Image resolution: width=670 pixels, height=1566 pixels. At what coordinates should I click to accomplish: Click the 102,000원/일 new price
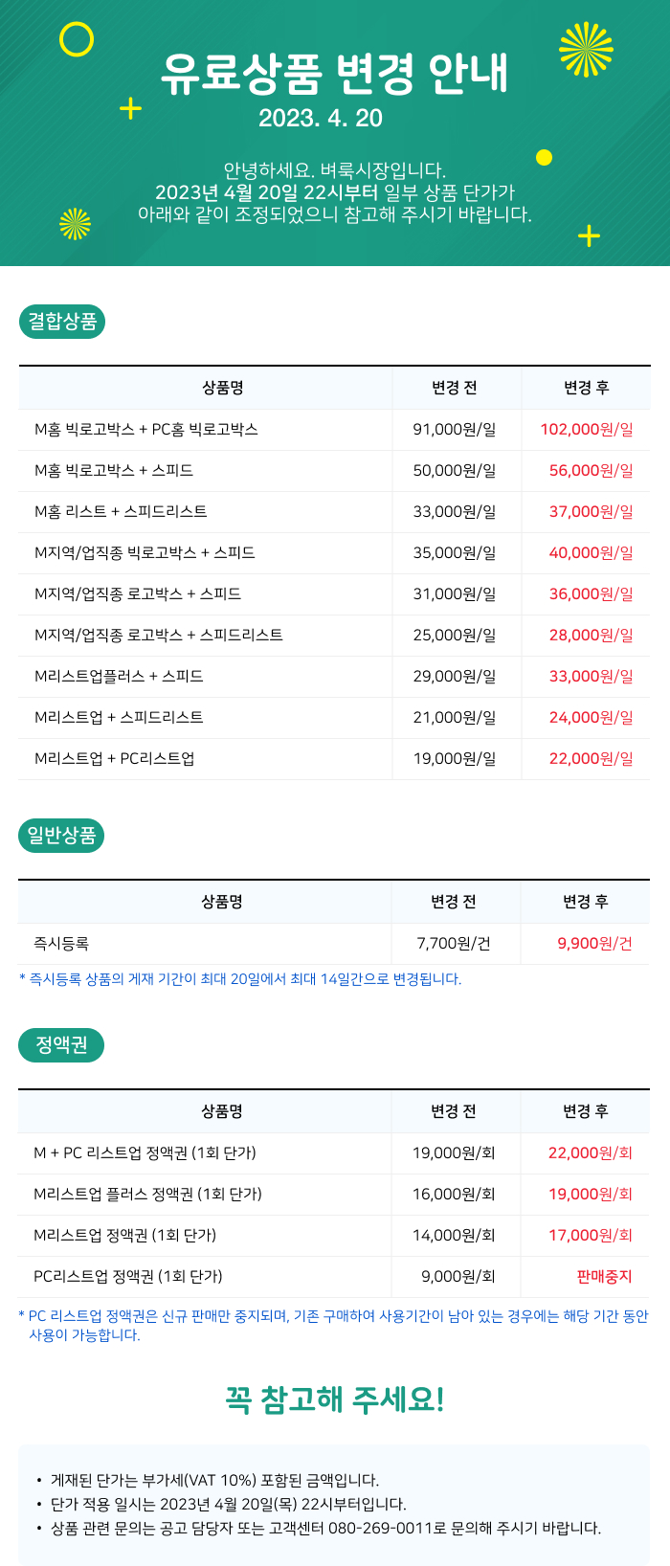587,429
